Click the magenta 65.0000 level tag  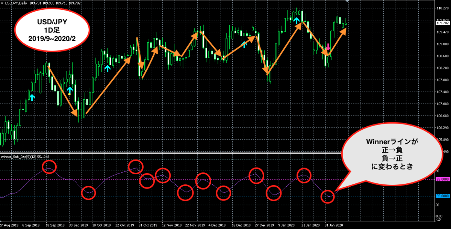(x=443, y=179)
